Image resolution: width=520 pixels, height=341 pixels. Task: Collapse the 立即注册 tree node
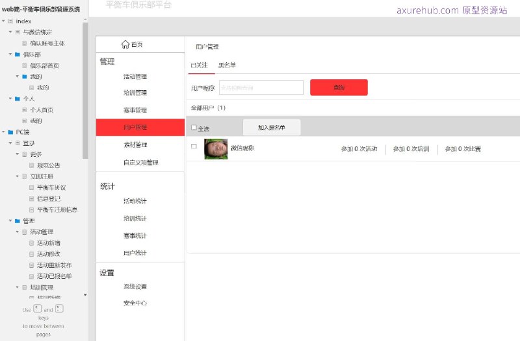click(18, 176)
